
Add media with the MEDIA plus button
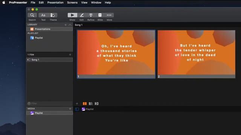70,109
